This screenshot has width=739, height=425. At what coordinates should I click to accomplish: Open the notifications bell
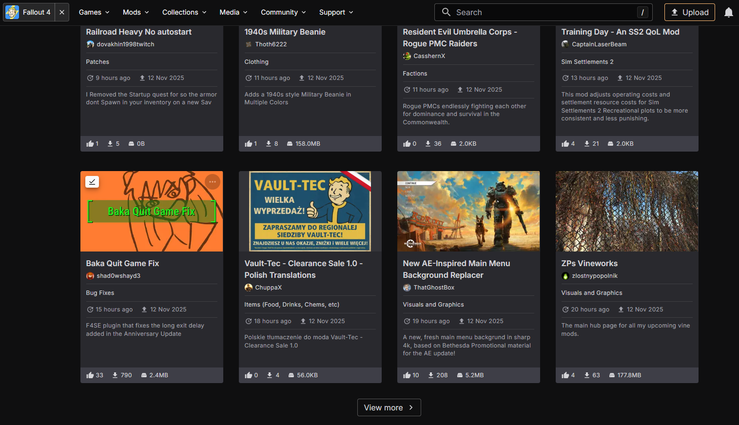point(728,12)
